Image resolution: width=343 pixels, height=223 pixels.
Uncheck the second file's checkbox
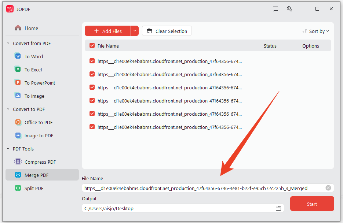coord(92,74)
